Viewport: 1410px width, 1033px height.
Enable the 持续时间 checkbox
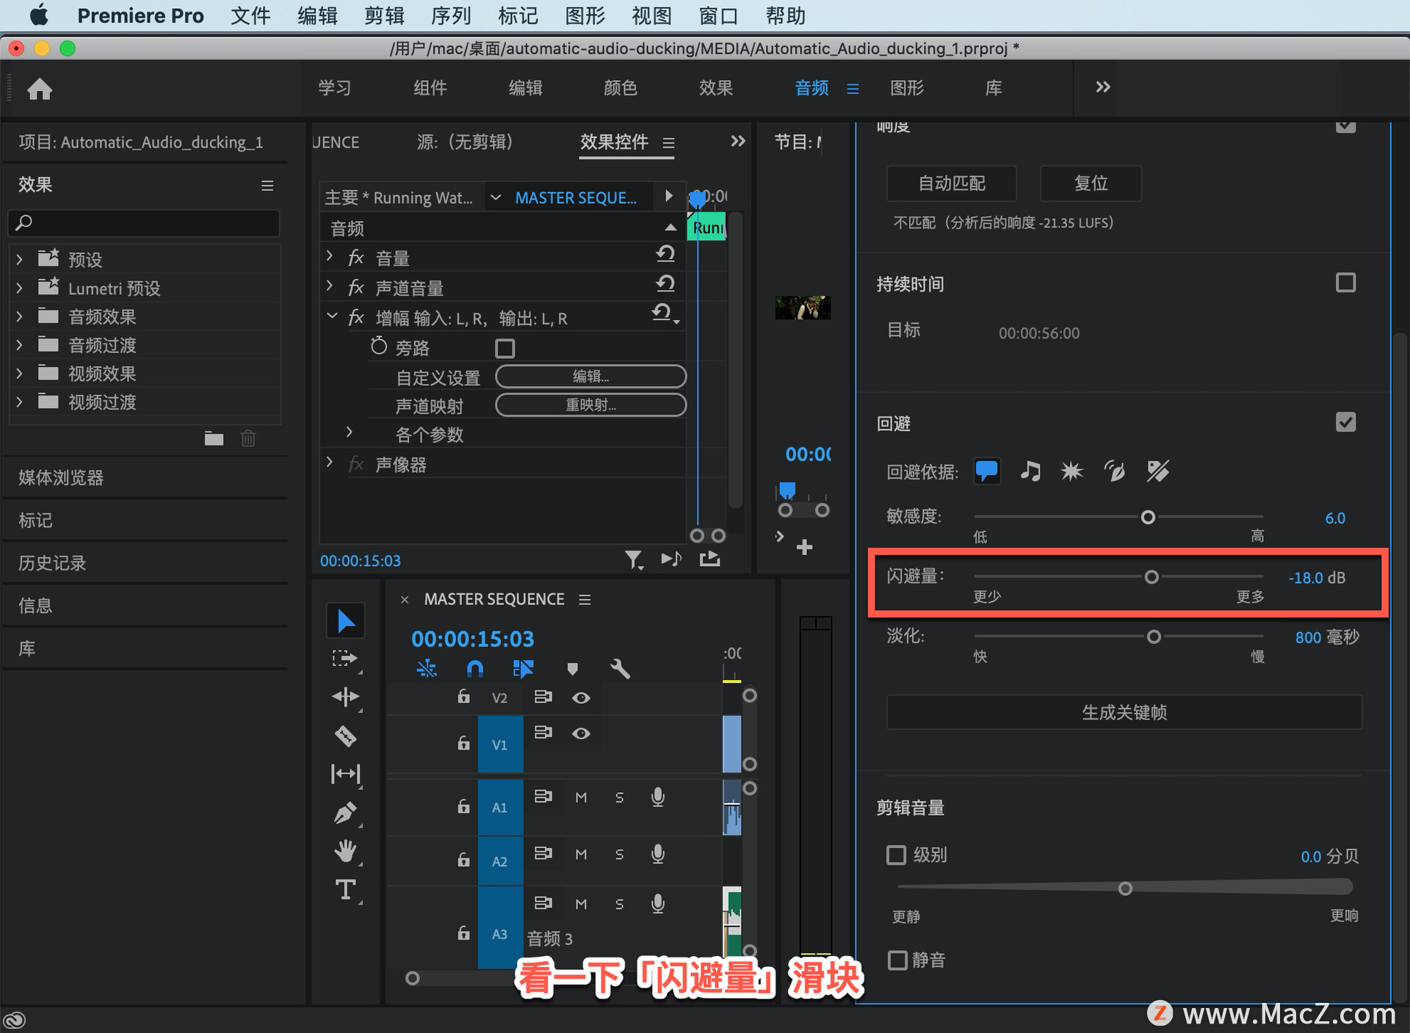(x=1345, y=283)
